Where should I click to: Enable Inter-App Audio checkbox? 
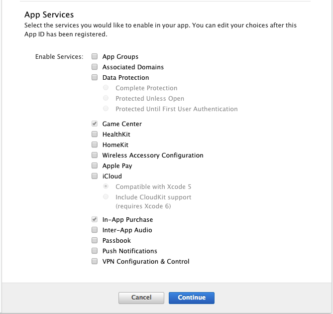(x=95, y=230)
